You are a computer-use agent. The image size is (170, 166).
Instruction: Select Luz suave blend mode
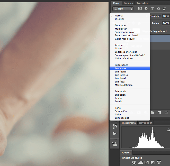pyautogui.click(x=130, y=68)
